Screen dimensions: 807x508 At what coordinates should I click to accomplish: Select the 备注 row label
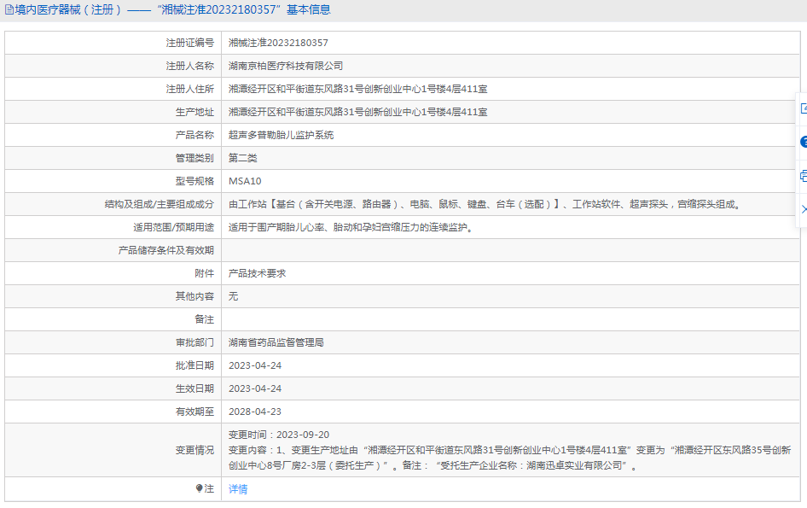(x=205, y=319)
